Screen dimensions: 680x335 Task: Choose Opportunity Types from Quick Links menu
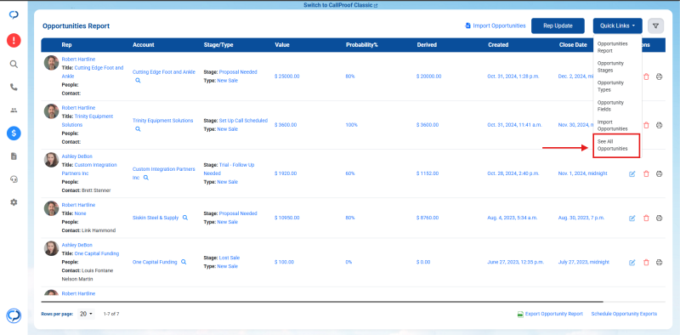click(610, 87)
